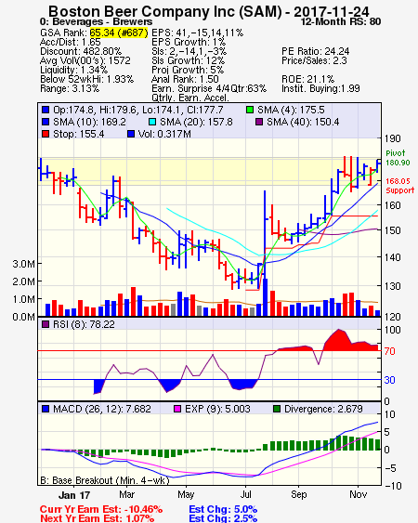Click the Mar date axis label
This screenshot has height=523, width=418.
click(126, 494)
